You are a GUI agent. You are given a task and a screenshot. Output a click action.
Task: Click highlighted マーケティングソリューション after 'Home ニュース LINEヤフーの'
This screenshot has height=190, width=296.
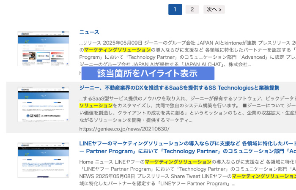click(x=178, y=162)
